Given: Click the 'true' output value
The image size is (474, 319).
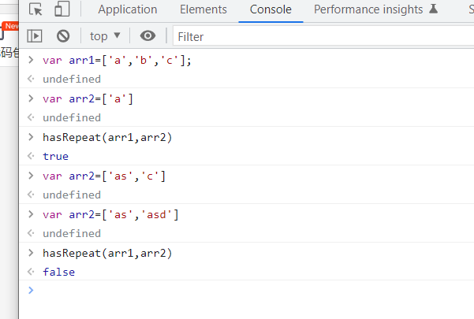Looking at the screenshot, I should [55, 156].
